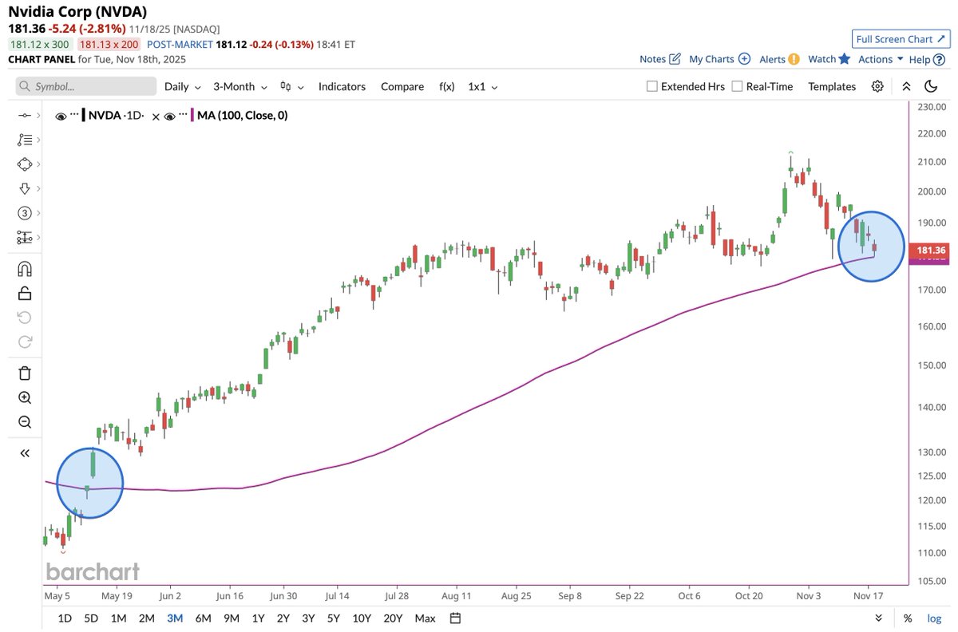
Task: Click the 181.36 current price label
Action: click(931, 250)
